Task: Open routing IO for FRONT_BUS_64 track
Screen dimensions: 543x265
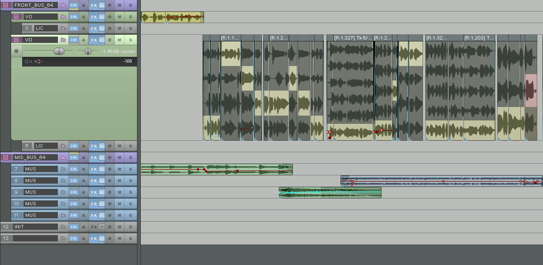Action: tap(73, 5)
